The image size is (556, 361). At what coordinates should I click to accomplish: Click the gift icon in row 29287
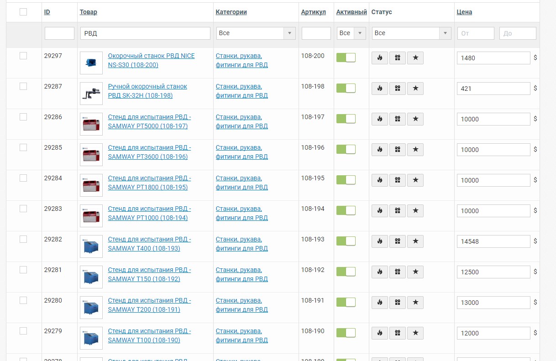398,89
